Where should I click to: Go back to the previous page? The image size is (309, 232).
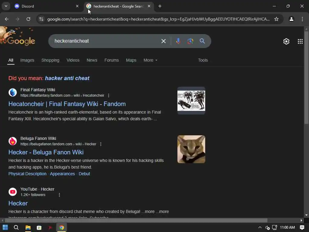coord(7,19)
